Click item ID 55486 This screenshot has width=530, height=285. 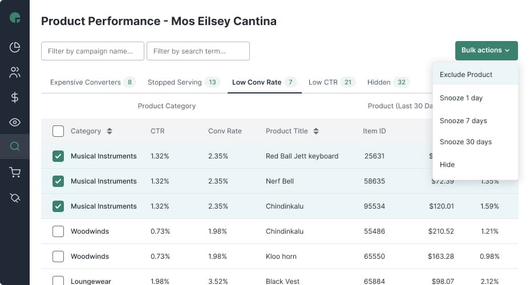click(374, 231)
